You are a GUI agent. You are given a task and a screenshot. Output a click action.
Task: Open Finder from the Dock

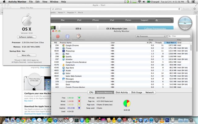click(7, 120)
